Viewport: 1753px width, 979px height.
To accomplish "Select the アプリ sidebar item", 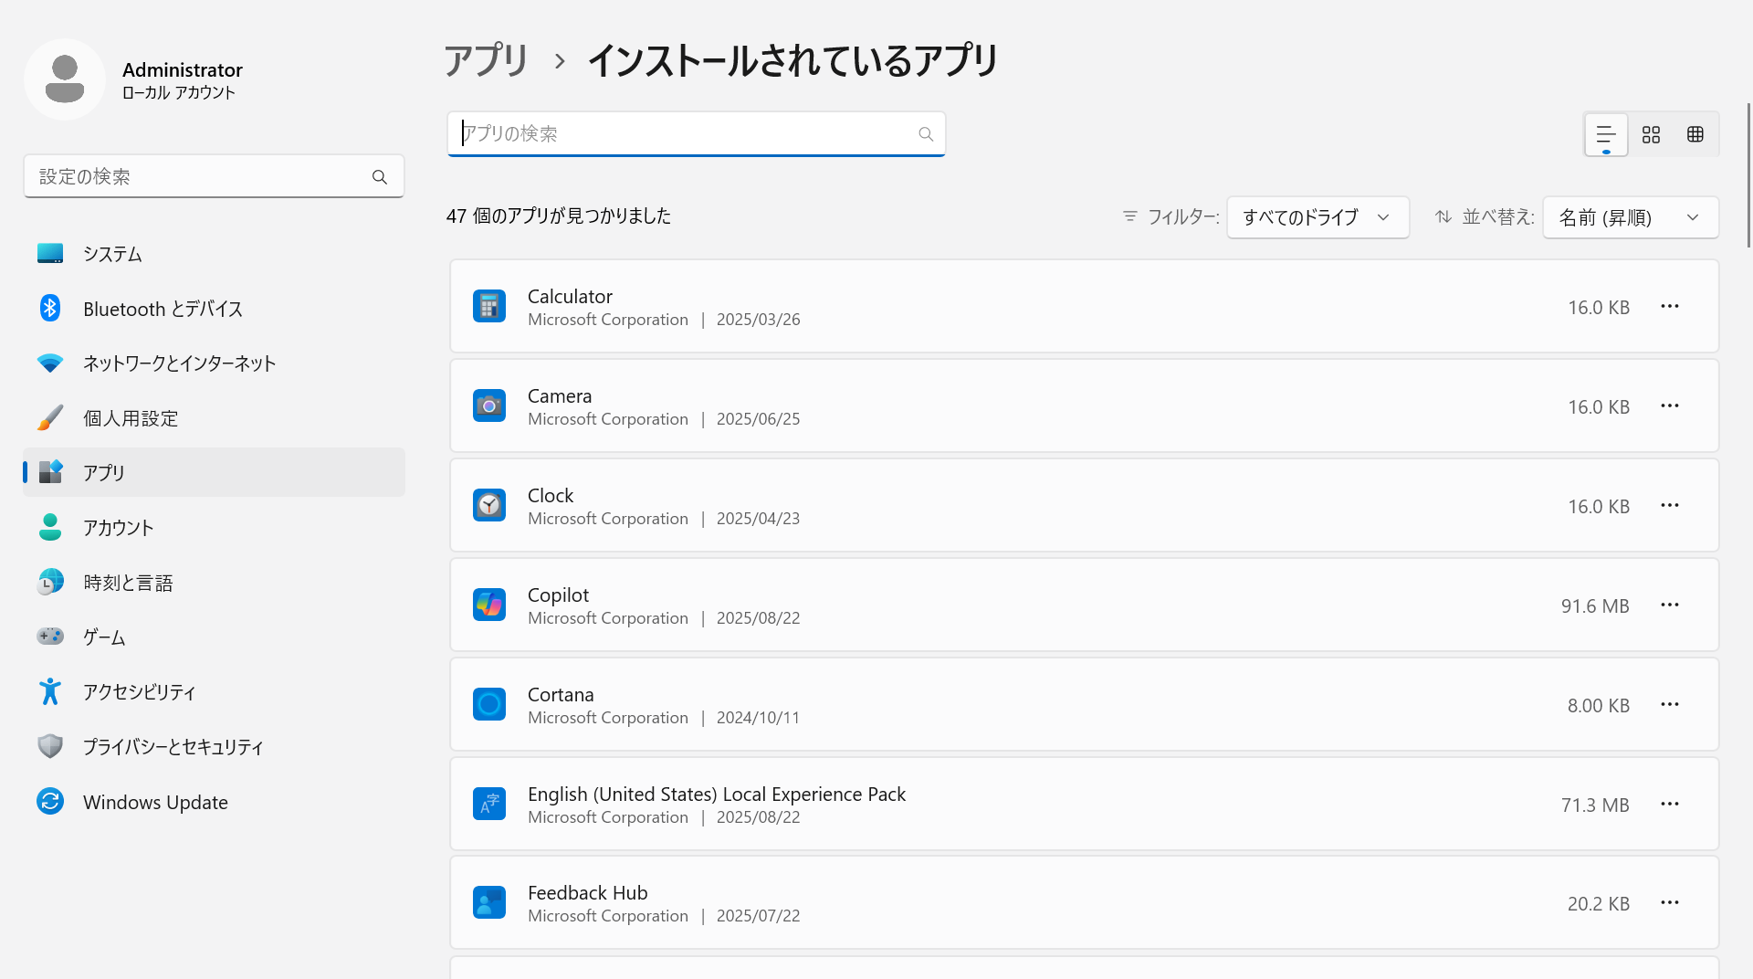I will tap(214, 472).
